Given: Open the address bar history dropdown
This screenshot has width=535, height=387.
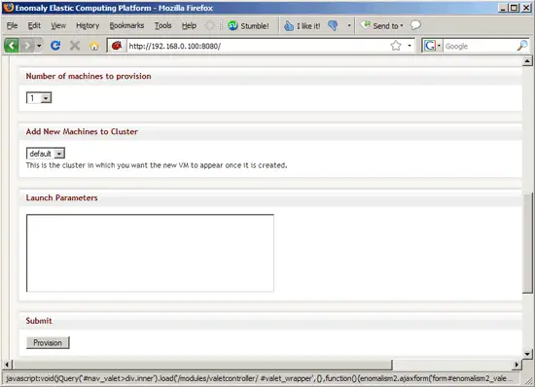Looking at the screenshot, I should [410, 46].
